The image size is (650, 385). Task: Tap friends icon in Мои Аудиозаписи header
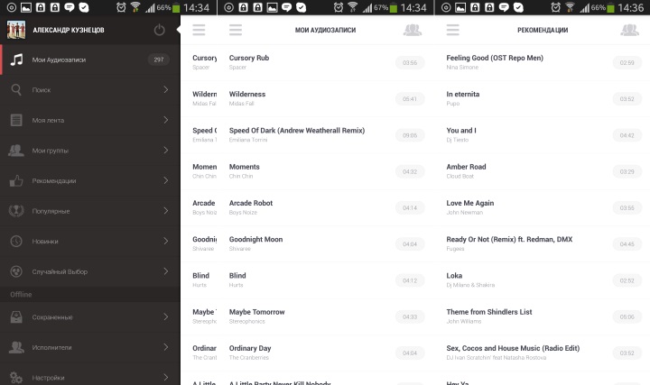[x=413, y=30]
